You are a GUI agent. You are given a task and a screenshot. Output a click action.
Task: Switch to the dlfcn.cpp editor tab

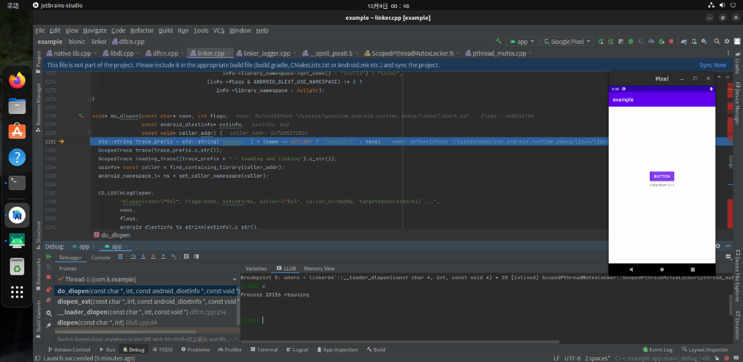pyautogui.click(x=165, y=53)
